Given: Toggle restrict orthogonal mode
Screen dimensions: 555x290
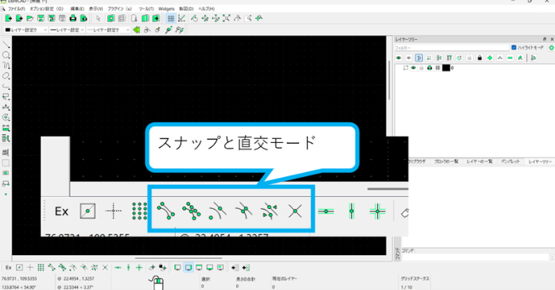Looking at the screenshot, I should 139,268.
